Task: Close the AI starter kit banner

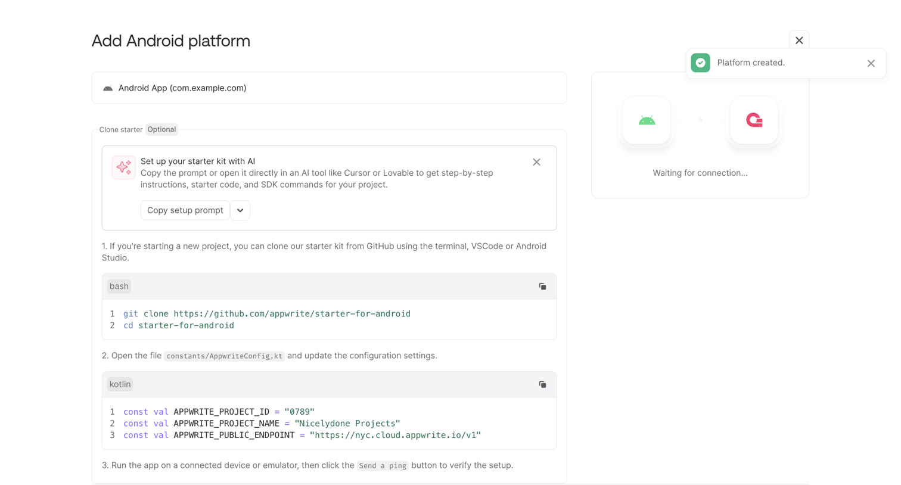Action: coord(536,162)
